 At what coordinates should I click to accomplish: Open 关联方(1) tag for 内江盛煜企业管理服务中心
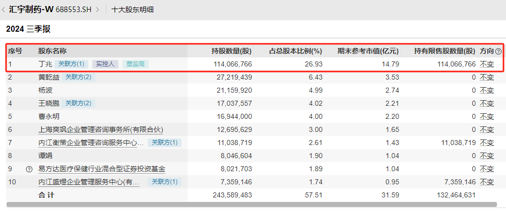(165, 182)
